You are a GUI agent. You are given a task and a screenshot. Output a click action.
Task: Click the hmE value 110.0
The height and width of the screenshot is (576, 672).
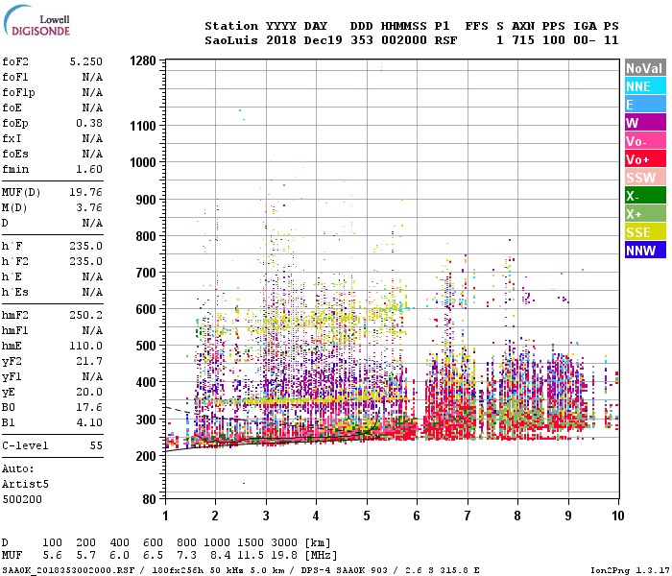coord(86,346)
